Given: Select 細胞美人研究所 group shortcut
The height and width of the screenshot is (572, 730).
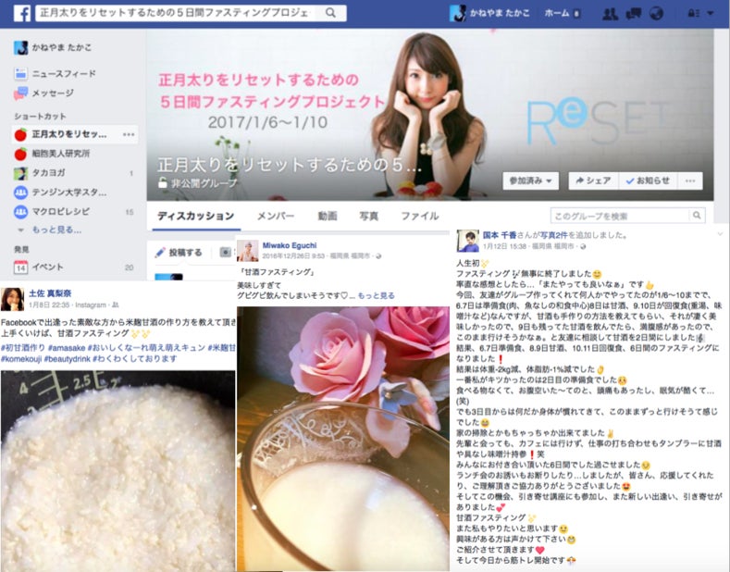Looking at the screenshot, I should pos(60,154).
